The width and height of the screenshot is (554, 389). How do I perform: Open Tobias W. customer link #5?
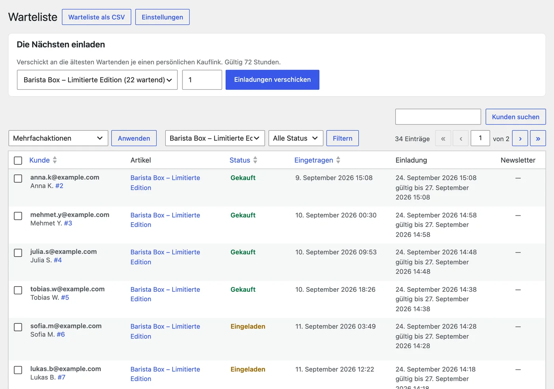tap(65, 298)
